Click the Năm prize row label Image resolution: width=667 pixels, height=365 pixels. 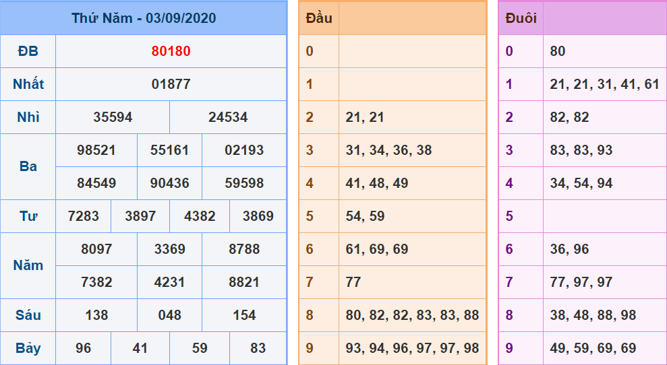pyautogui.click(x=28, y=265)
